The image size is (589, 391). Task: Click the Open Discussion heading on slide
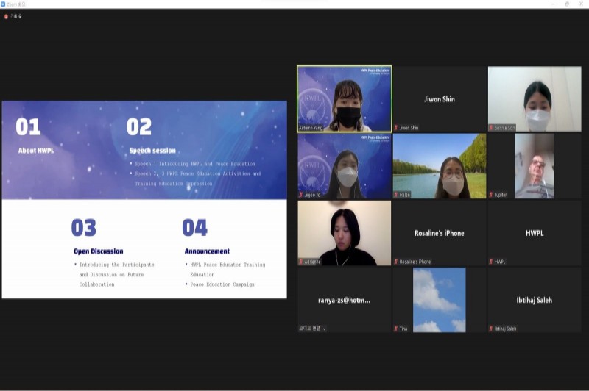click(99, 251)
